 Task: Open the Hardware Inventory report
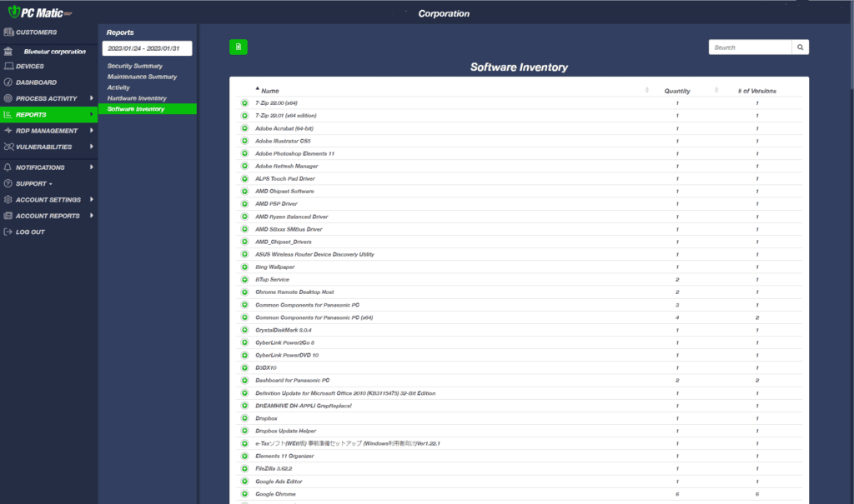coord(137,98)
